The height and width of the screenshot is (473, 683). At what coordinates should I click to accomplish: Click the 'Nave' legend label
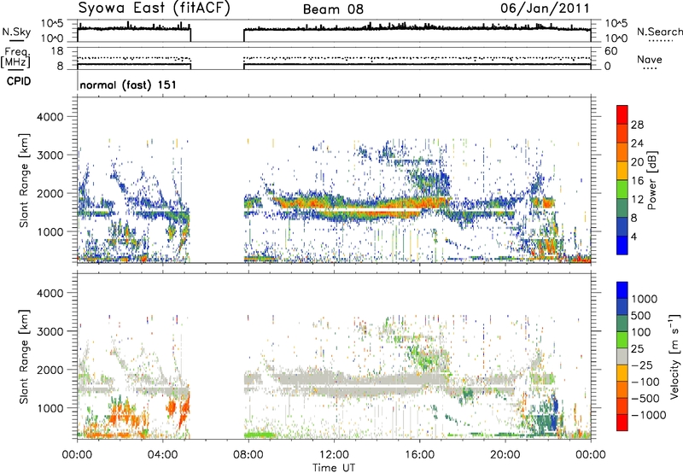(650, 59)
